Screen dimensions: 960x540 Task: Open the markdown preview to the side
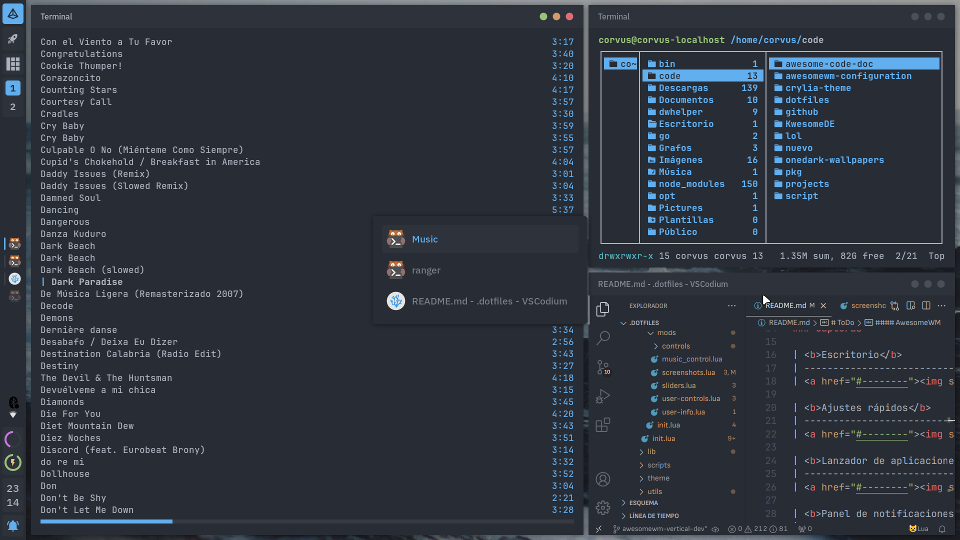point(910,305)
